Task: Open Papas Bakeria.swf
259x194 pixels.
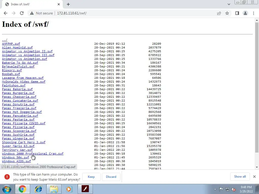Action: pyautogui.click(x=17, y=89)
